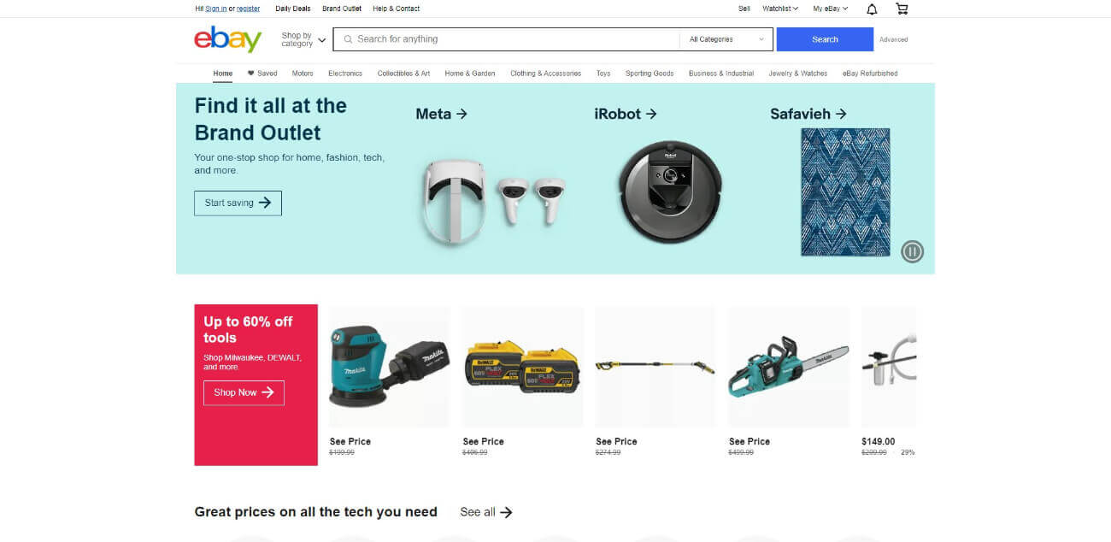This screenshot has width=1111, height=542.
Task: Click the blue Search button
Action: pos(825,39)
